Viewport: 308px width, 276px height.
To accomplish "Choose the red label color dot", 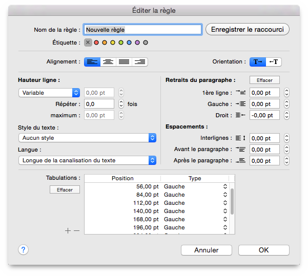I will tap(96, 43).
